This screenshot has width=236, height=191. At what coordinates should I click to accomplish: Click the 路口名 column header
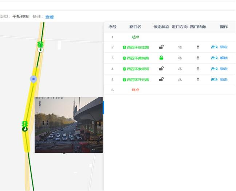click(x=135, y=27)
